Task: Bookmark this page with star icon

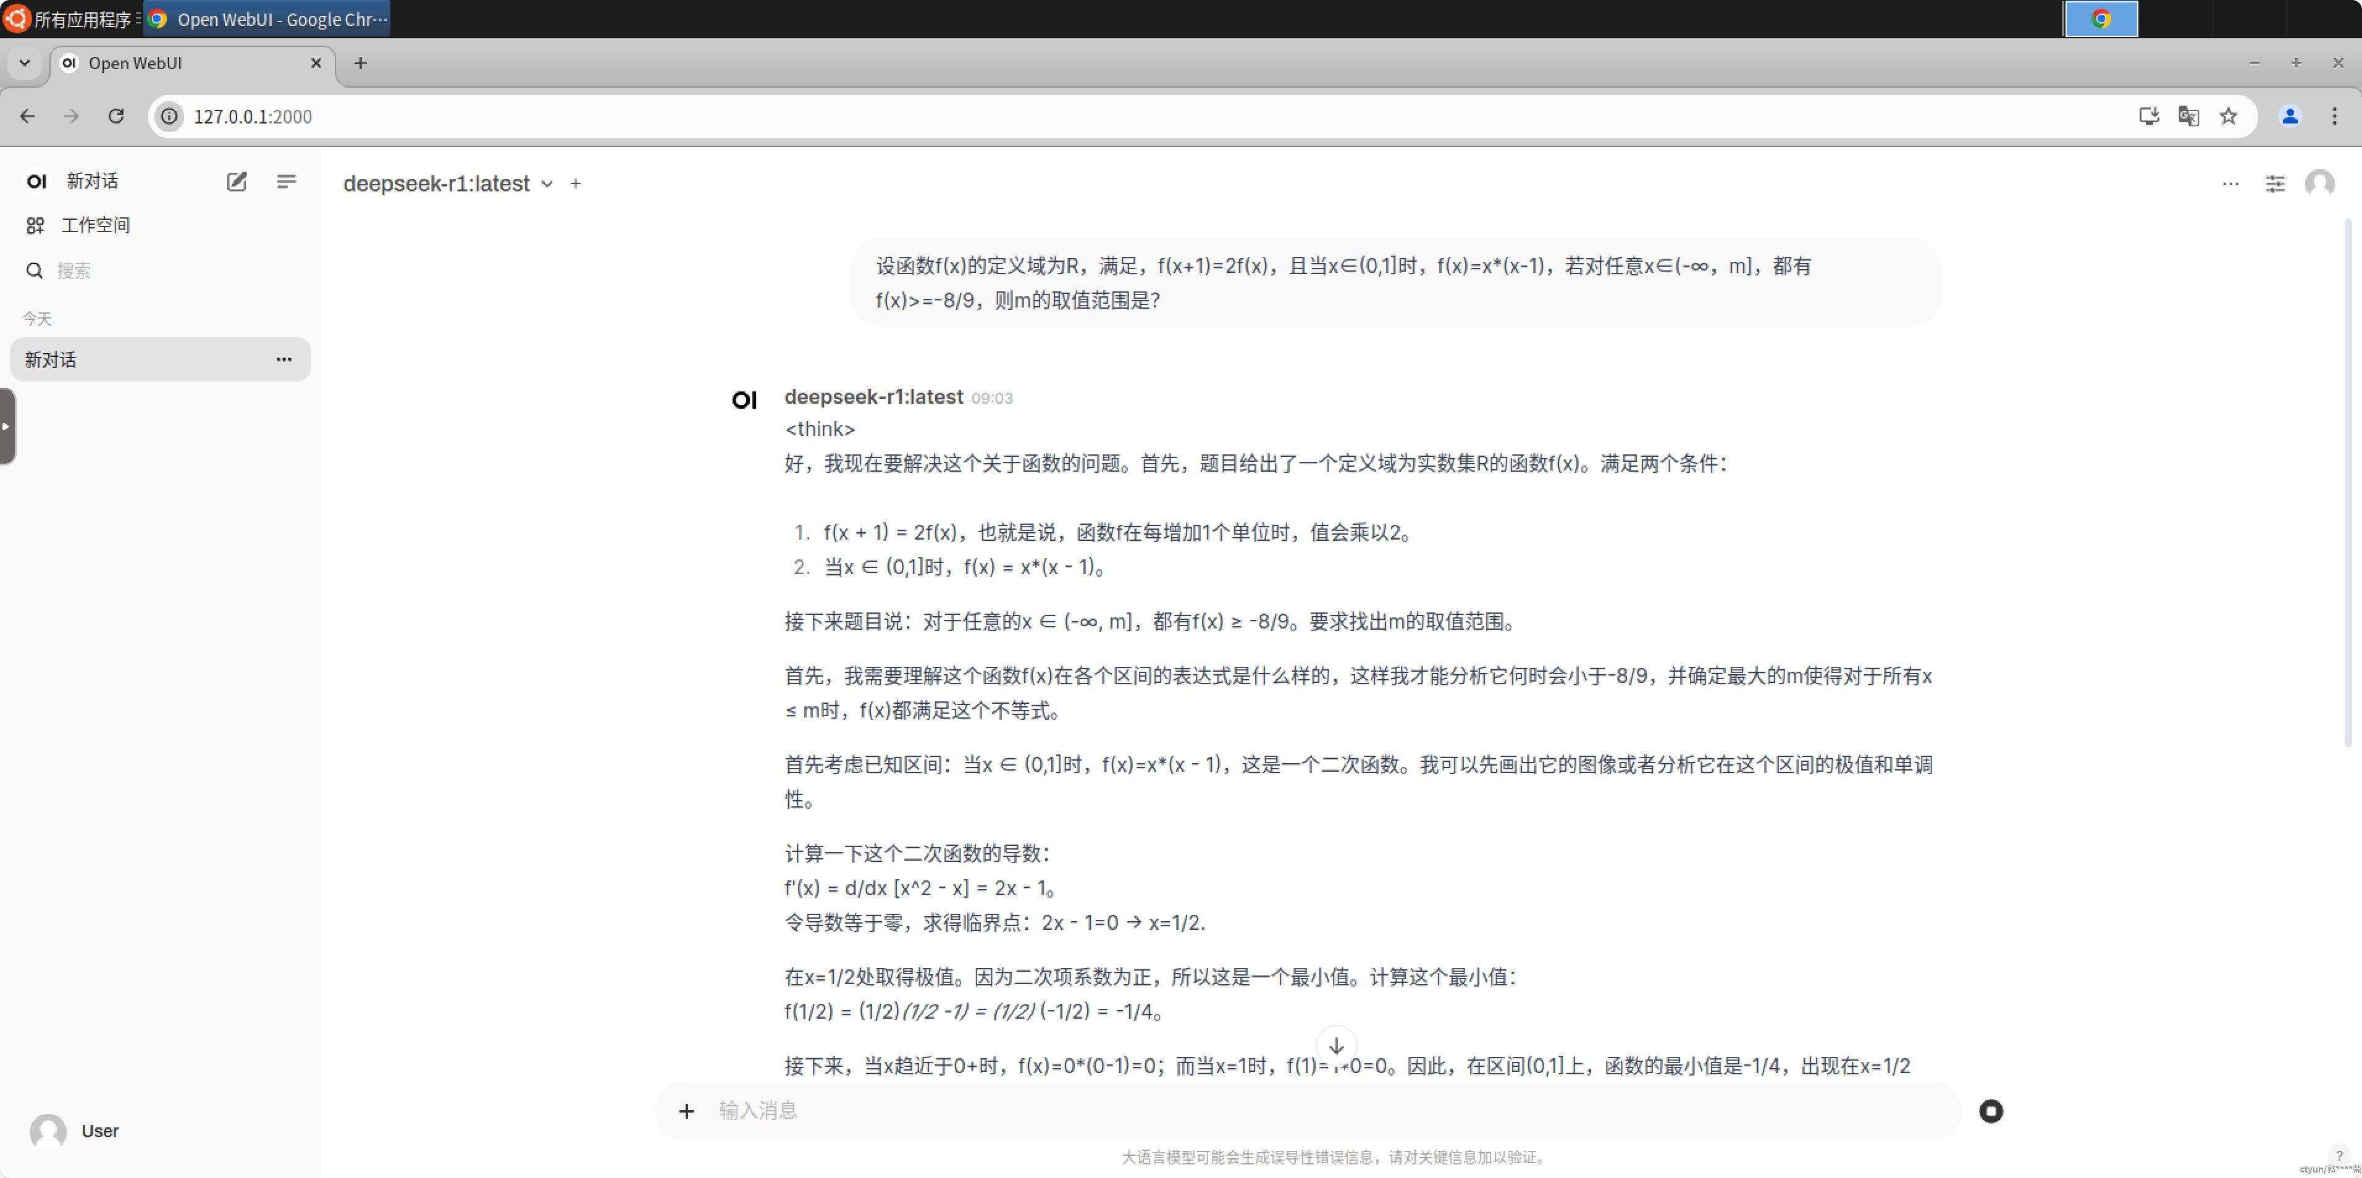Action: point(2228,117)
